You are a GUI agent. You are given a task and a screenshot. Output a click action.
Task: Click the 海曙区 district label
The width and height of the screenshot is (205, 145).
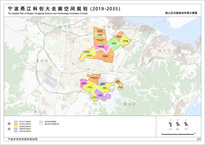(42, 61)
